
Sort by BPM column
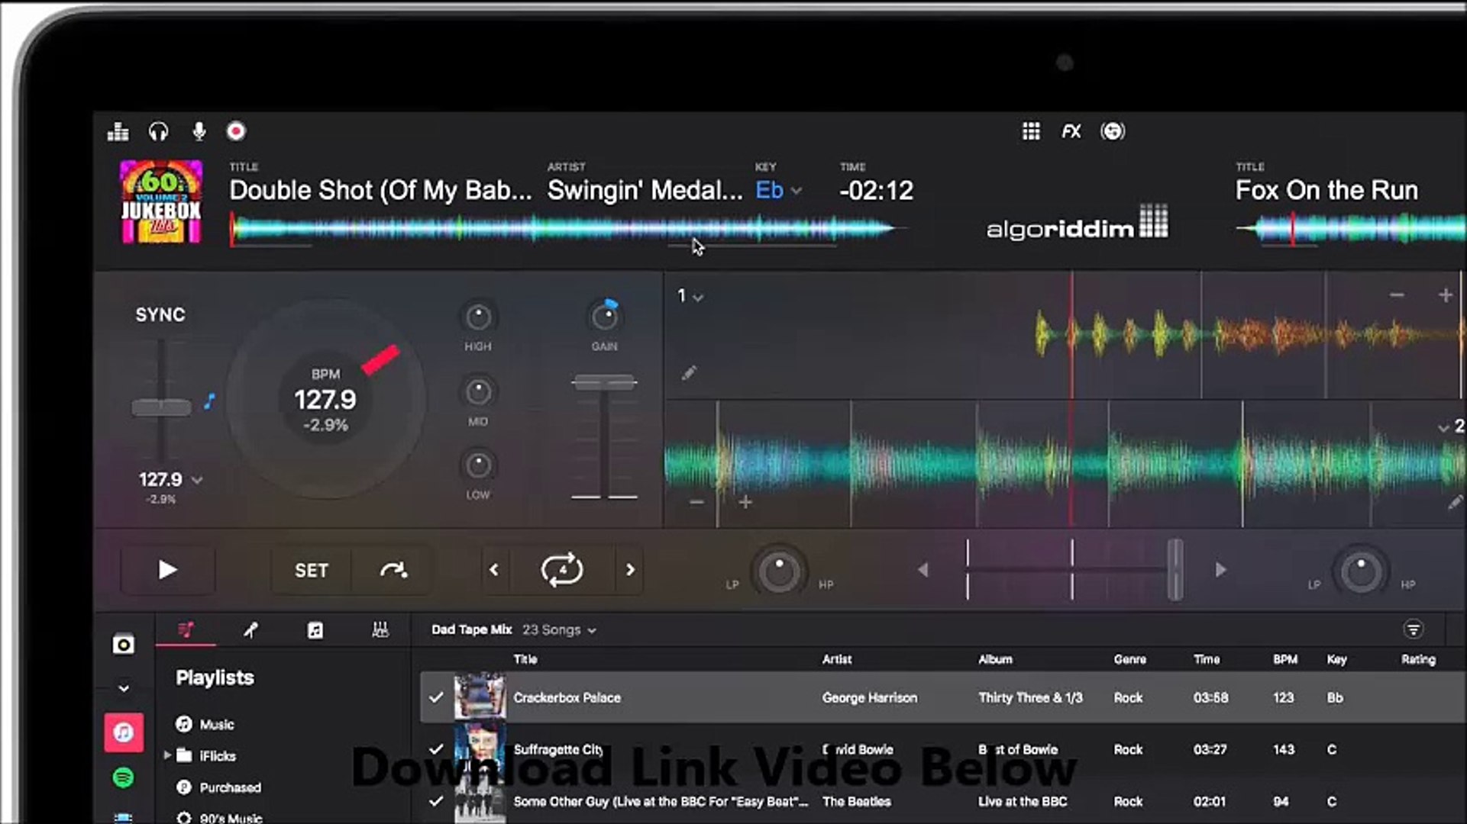click(x=1285, y=659)
